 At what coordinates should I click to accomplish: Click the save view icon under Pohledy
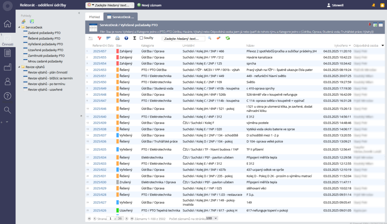(x=32, y=21)
